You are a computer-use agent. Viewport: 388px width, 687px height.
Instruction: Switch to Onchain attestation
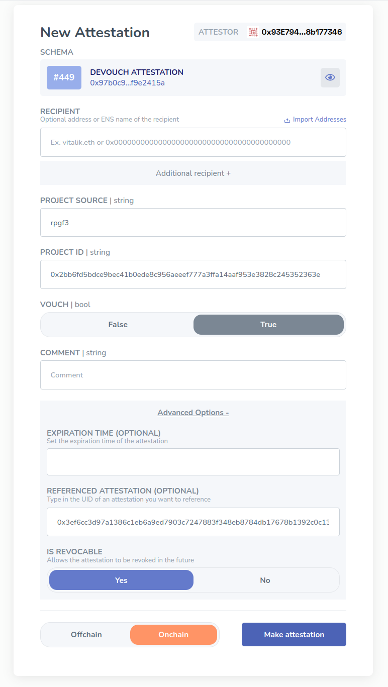(x=173, y=635)
